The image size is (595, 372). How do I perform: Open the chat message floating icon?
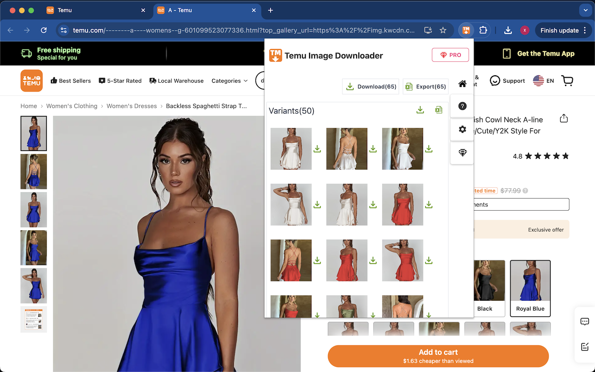pyautogui.click(x=585, y=321)
